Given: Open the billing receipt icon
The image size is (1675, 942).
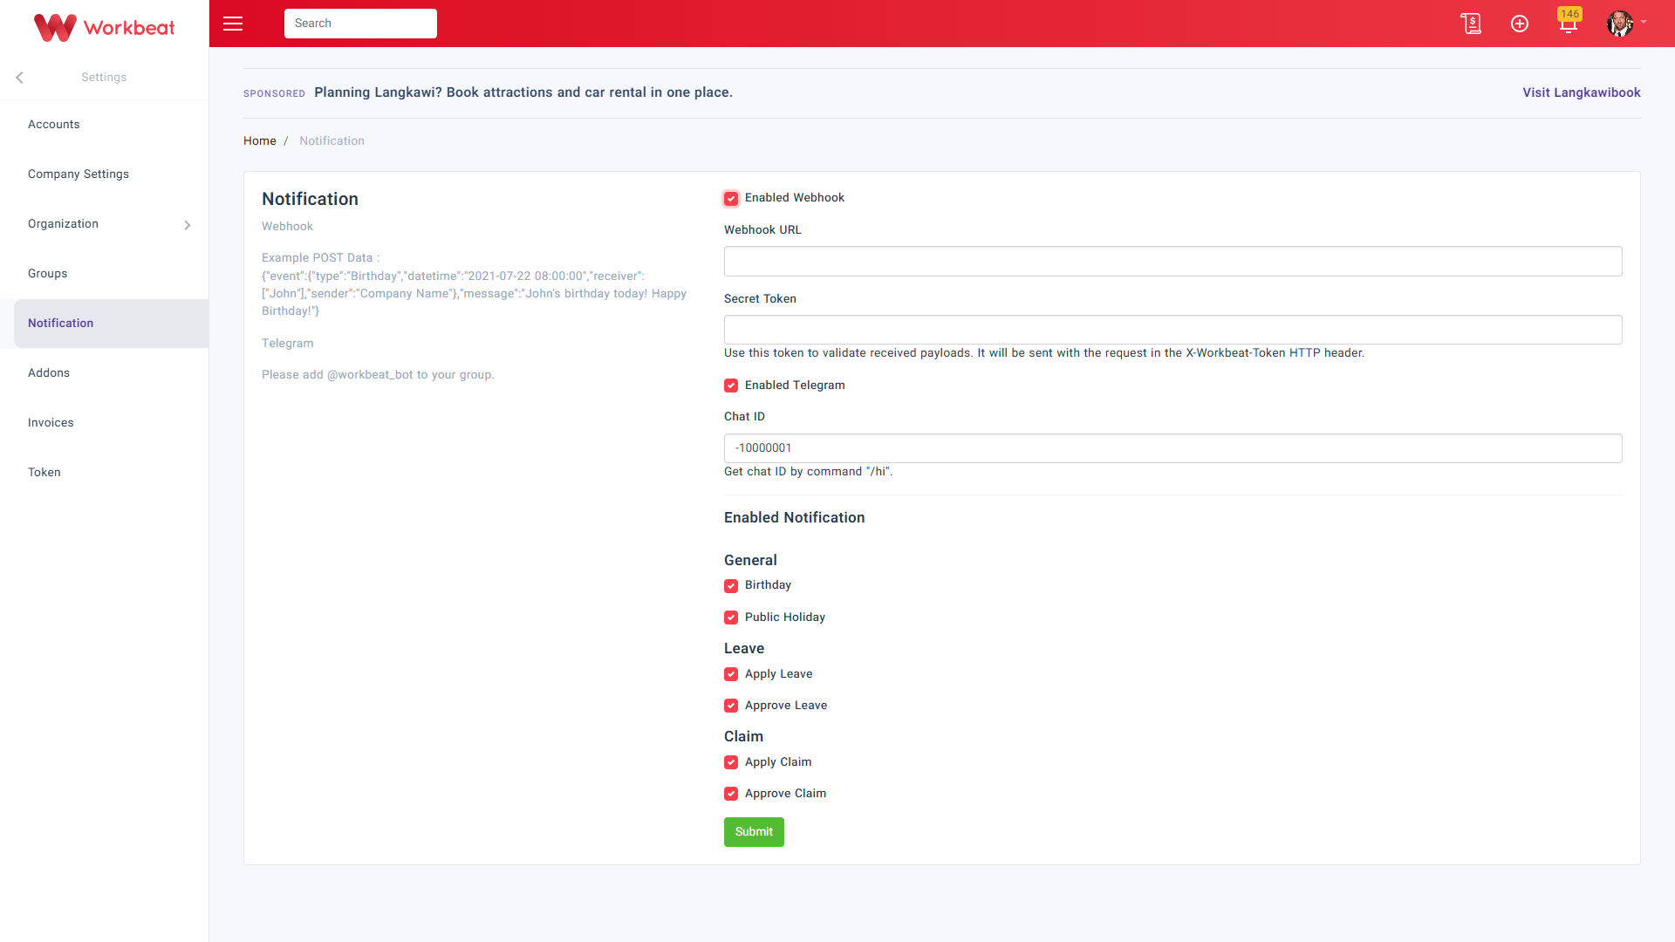Looking at the screenshot, I should 1471,24.
